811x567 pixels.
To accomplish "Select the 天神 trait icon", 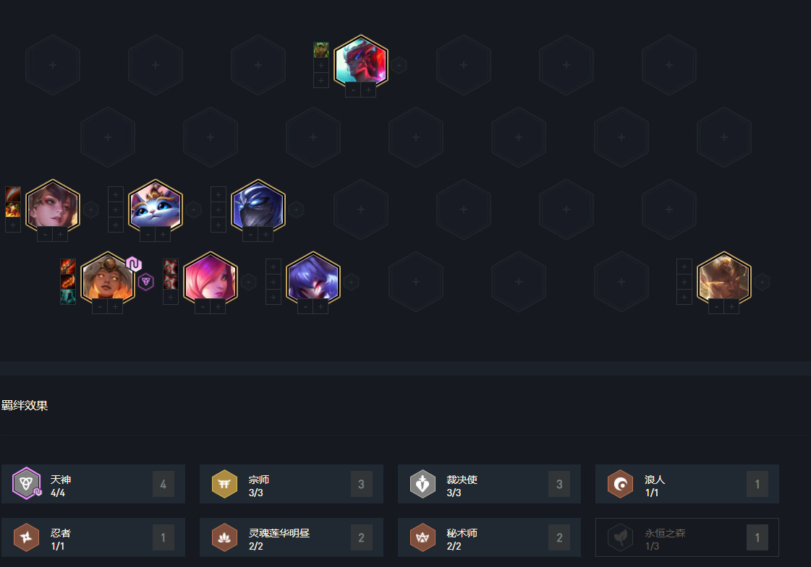I will point(26,484).
